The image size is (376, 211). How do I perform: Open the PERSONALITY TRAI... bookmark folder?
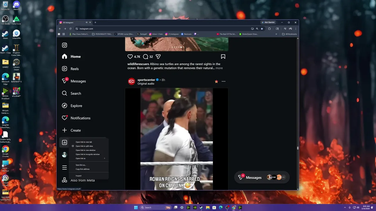pos(102,34)
